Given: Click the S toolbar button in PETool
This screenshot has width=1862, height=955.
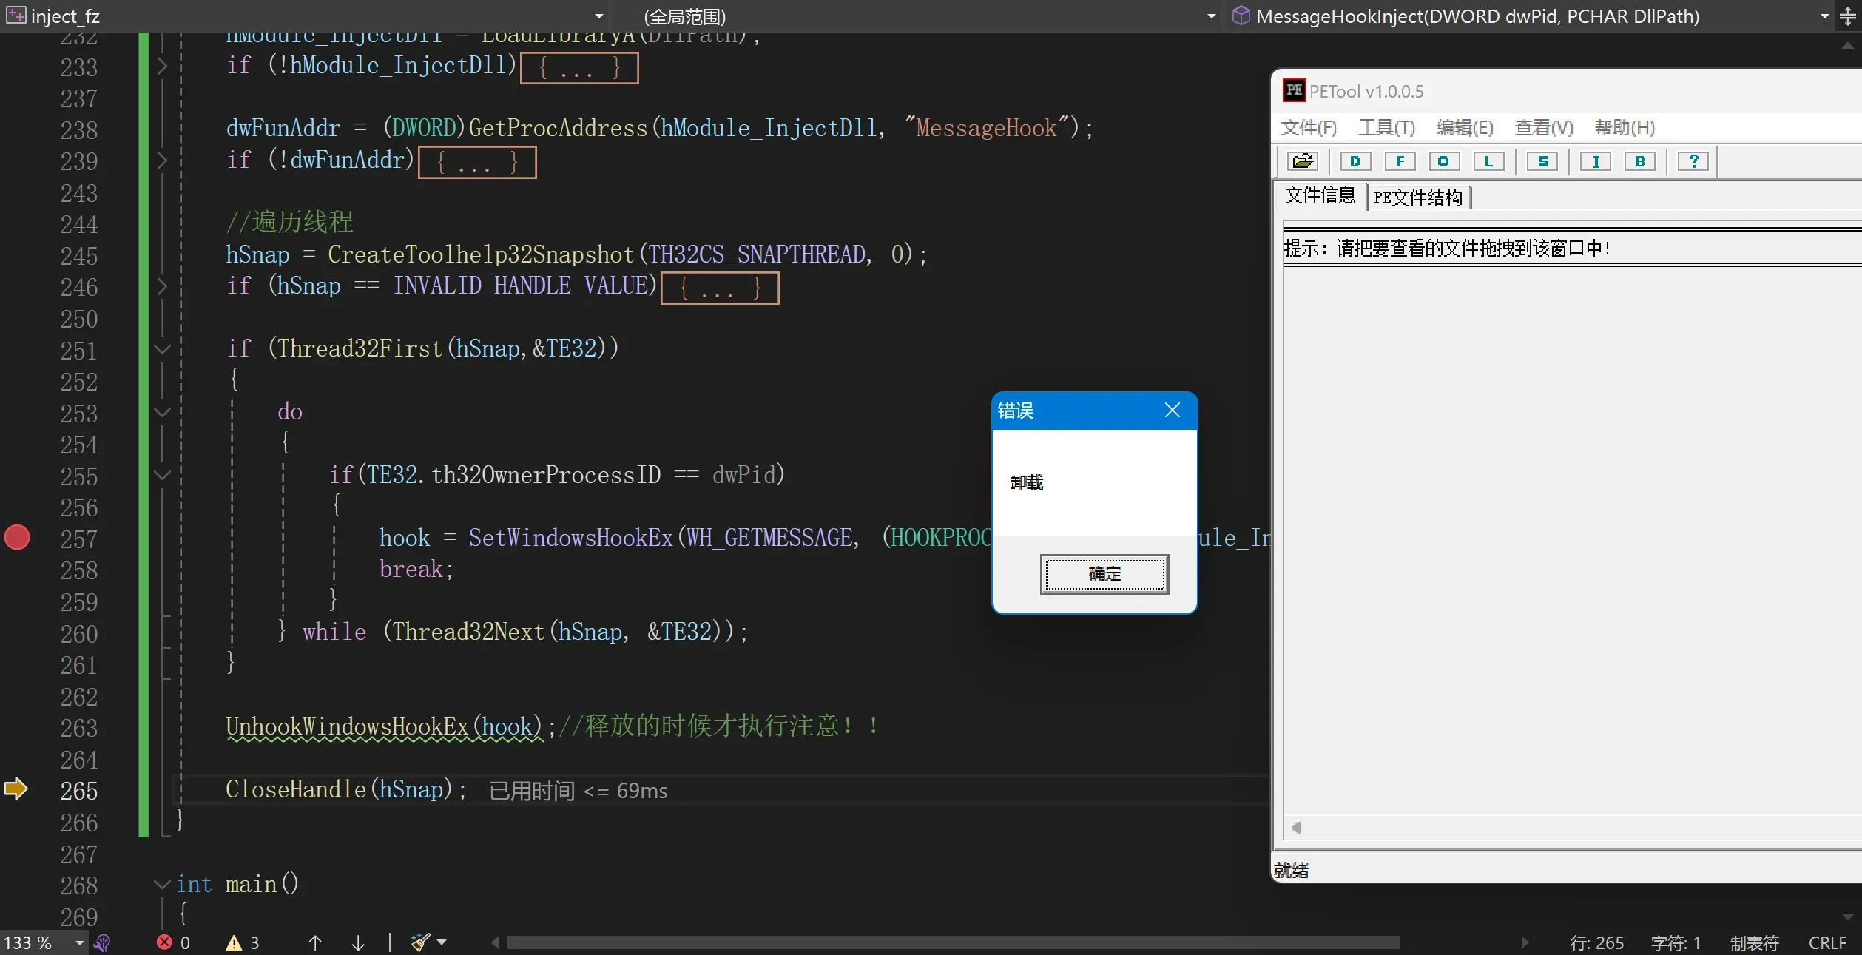Looking at the screenshot, I should tap(1542, 161).
